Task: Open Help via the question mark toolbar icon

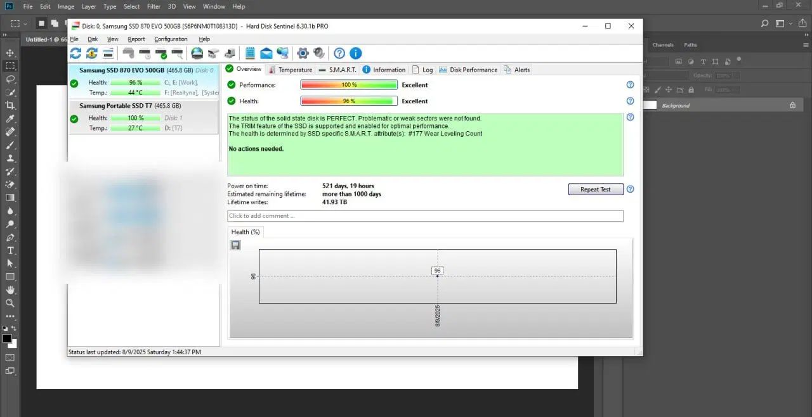Action: click(339, 53)
